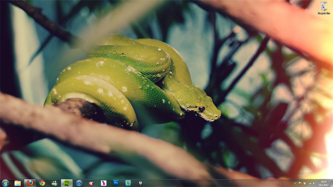Screen dimensions: 333x187
Task: Open network signal connections popup
Action: click(309, 183)
